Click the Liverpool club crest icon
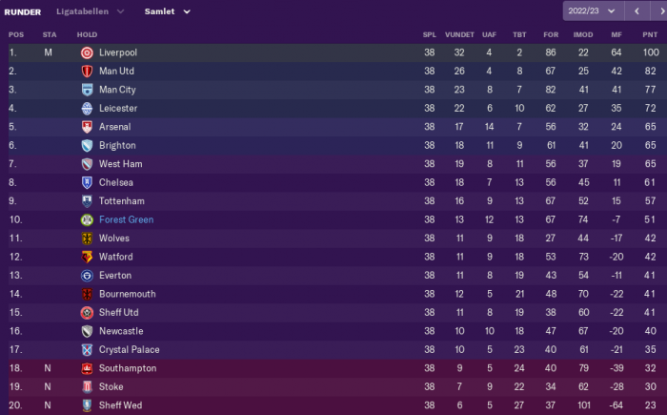 coord(87,52)
